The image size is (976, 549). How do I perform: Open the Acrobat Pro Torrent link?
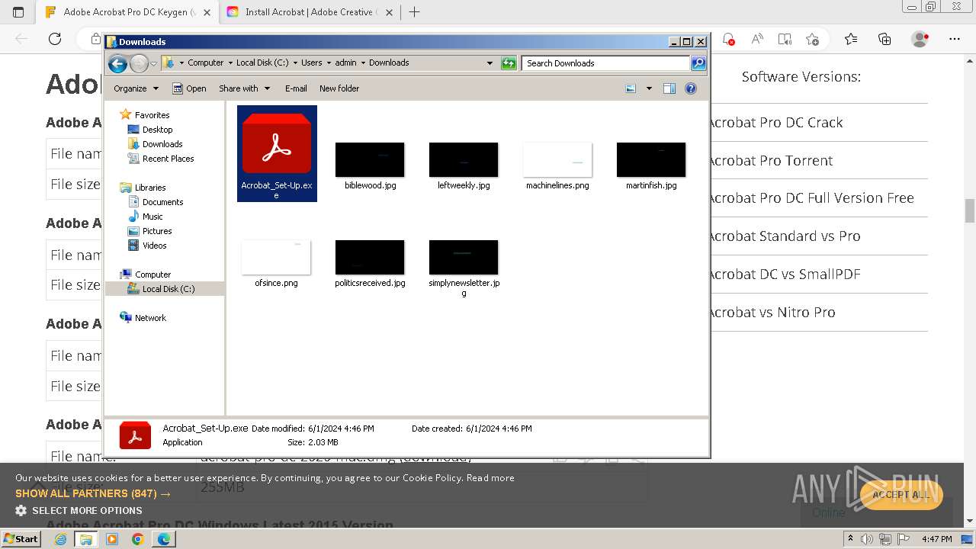pyautogui.click(x=770, y=160)
